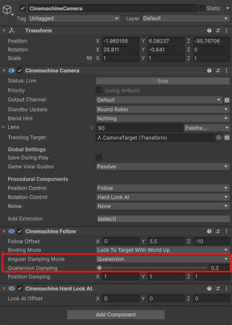Open Transform component three-dot menu

tap(227, 30)
